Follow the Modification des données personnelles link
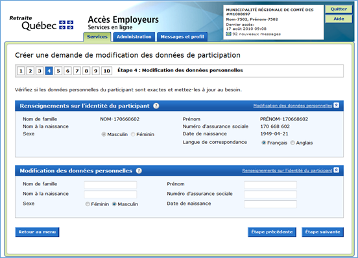358x258 pixels. click(292, 106)
